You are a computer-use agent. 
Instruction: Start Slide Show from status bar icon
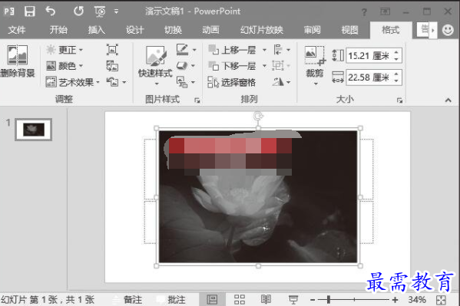(x=293, y=300)
